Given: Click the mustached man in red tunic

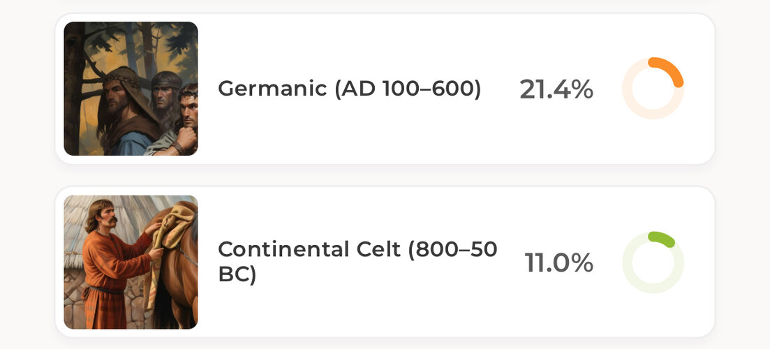Looking at the screenshot, I should tap(112, 265).
